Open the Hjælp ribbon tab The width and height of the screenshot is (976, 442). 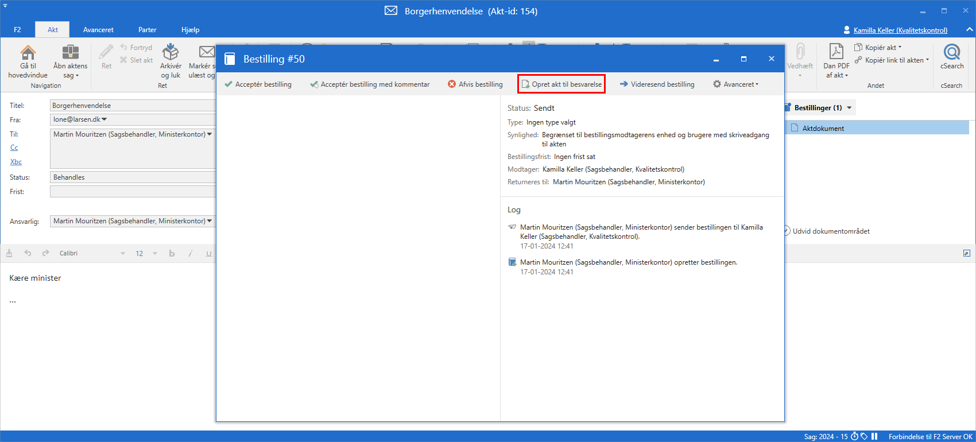190,30
